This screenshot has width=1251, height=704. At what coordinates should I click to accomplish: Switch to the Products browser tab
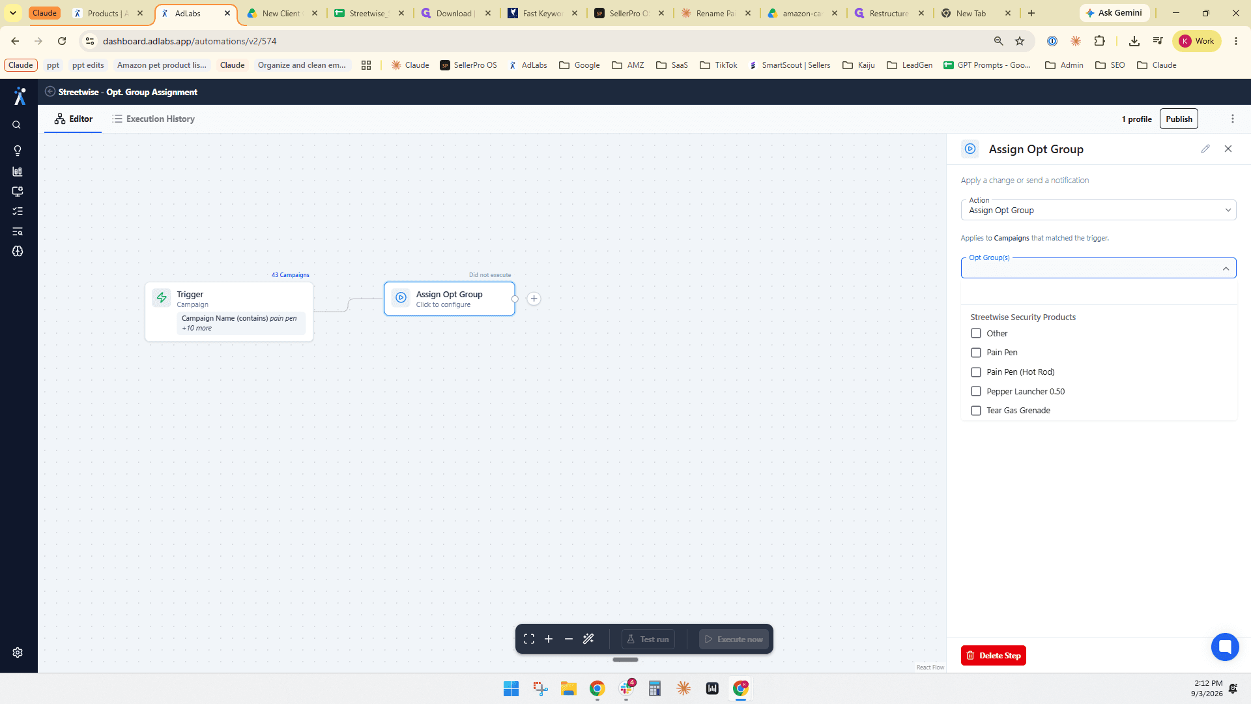point(108,13)
